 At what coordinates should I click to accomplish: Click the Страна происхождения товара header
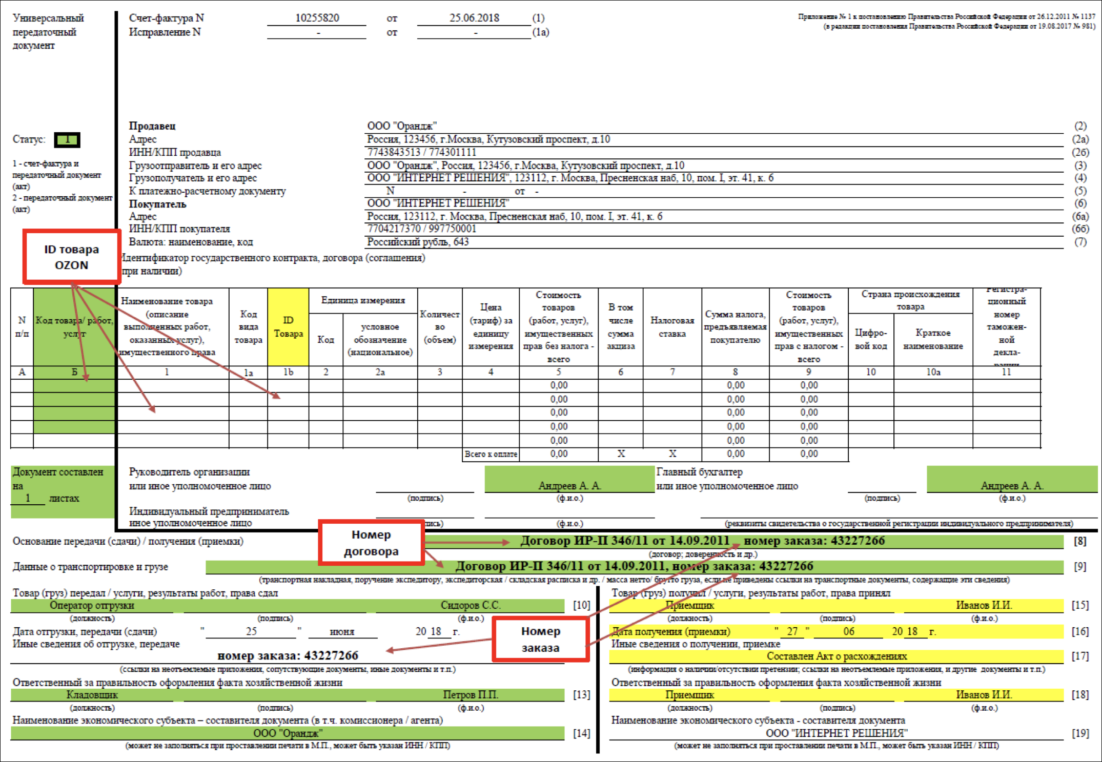pyautogui.click(x=910, y=300)
